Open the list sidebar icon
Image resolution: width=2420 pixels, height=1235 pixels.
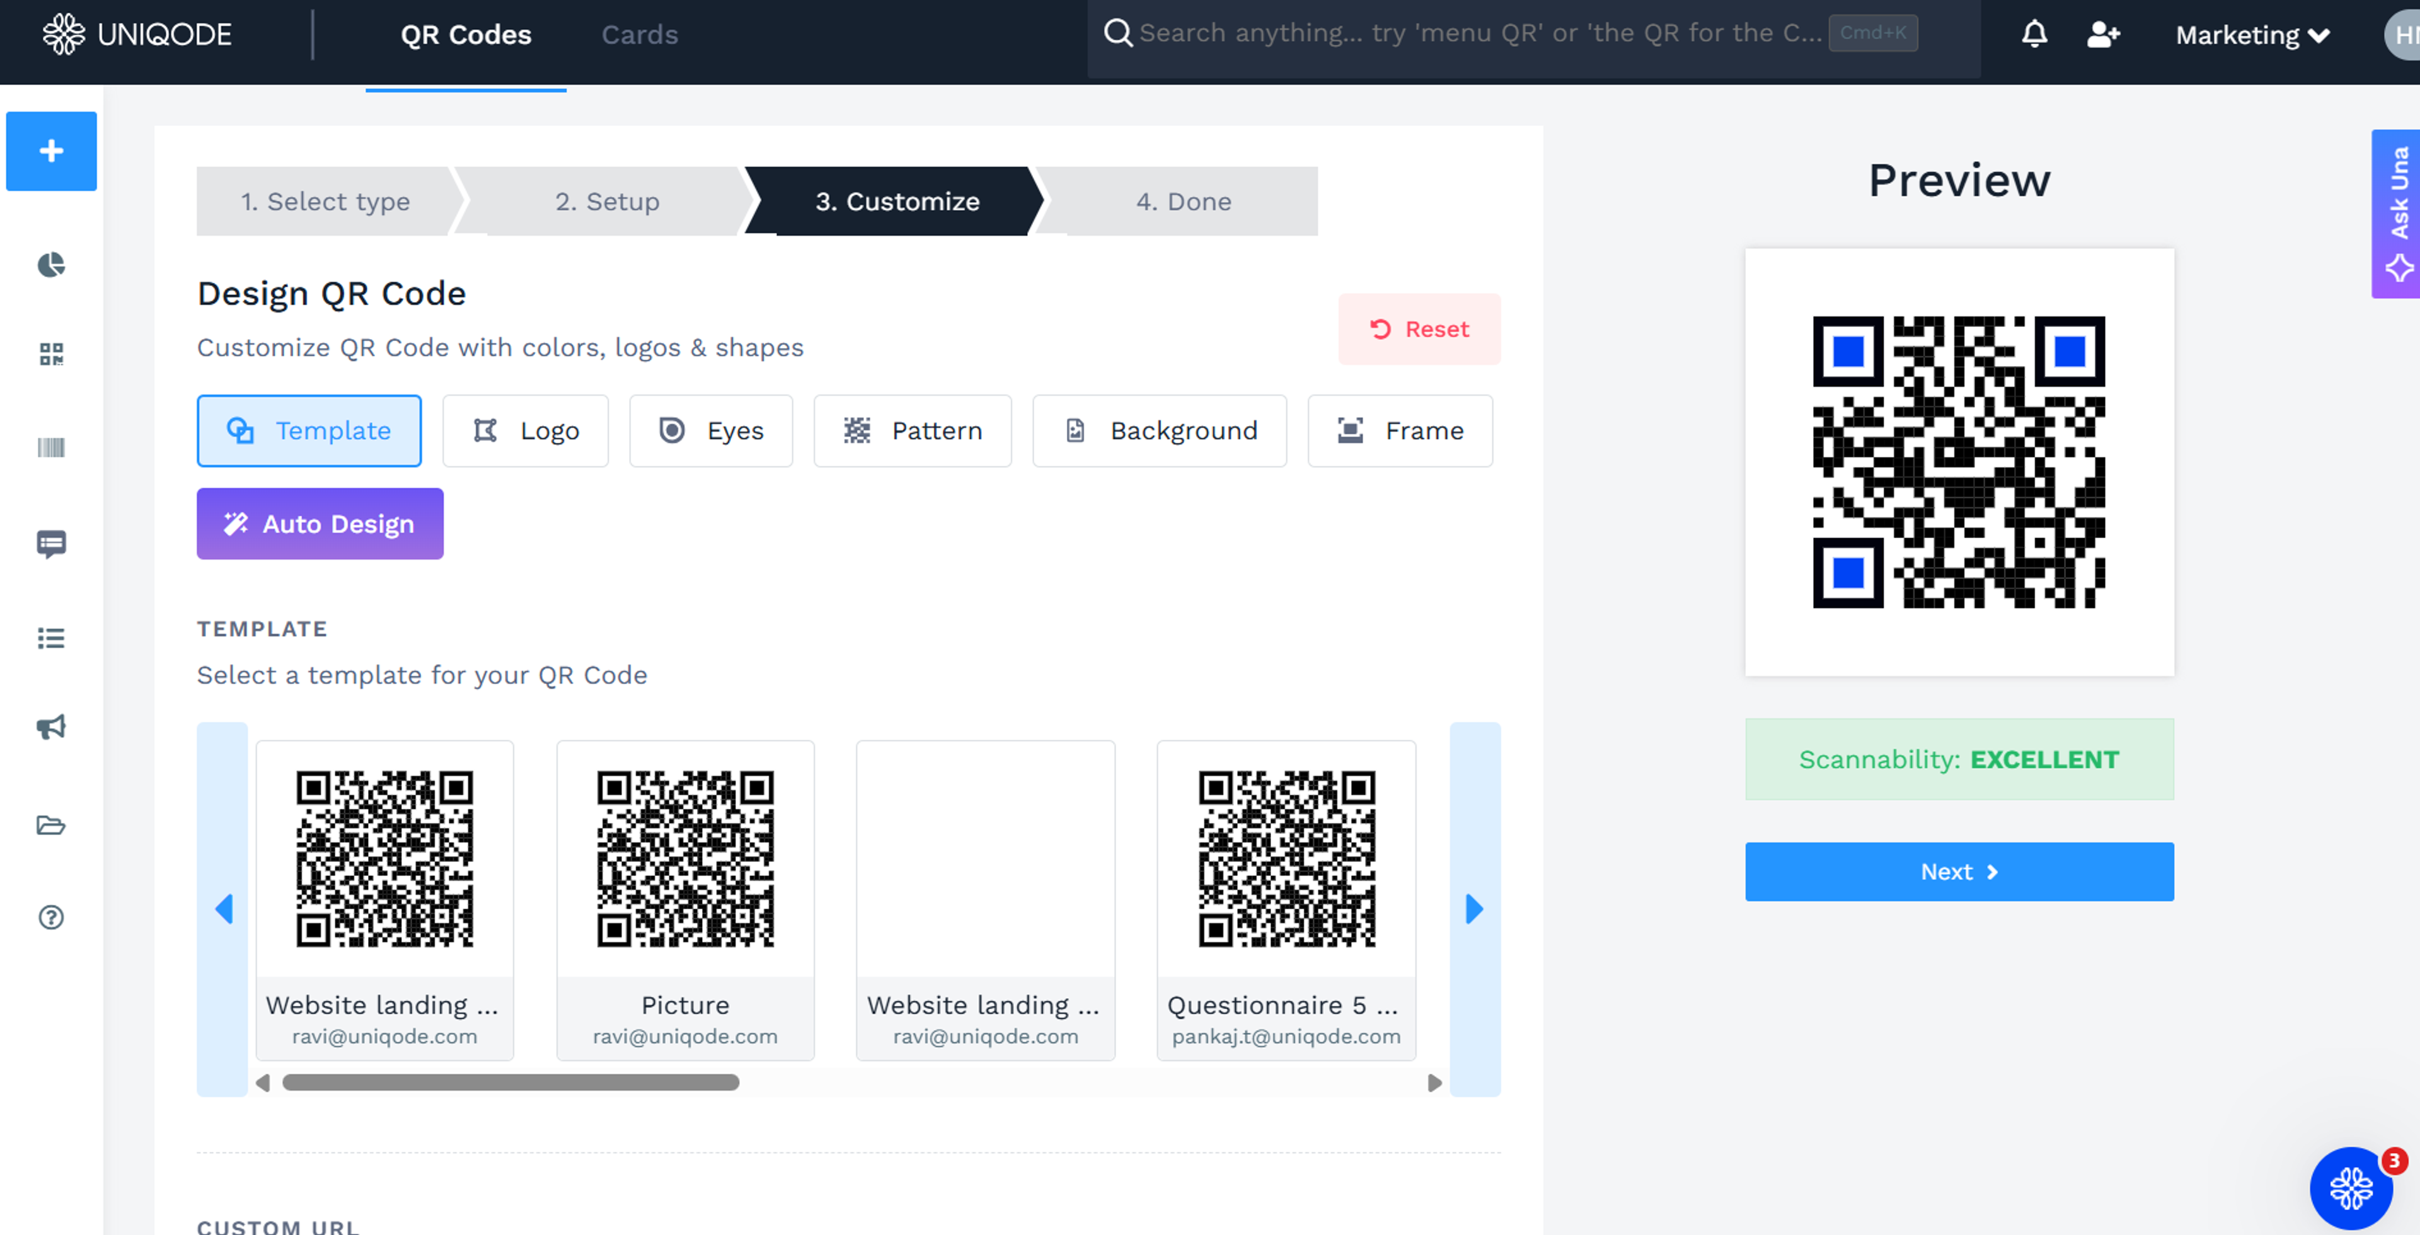(x=52, y=639)
